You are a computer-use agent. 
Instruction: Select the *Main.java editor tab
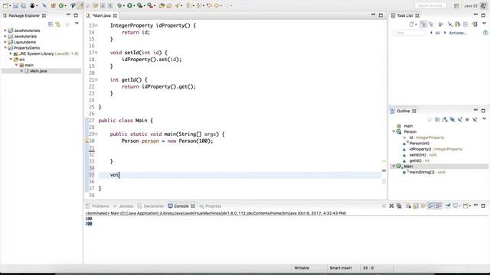pyautogui.click(x=101, y=15)
